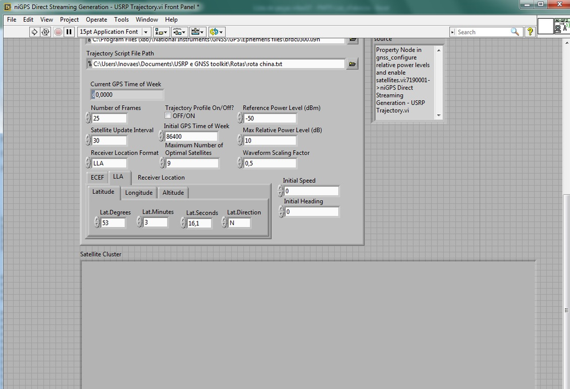Click the Max Relative Power Level stepper
Screen dimensions: 570x389
(240, 140)
